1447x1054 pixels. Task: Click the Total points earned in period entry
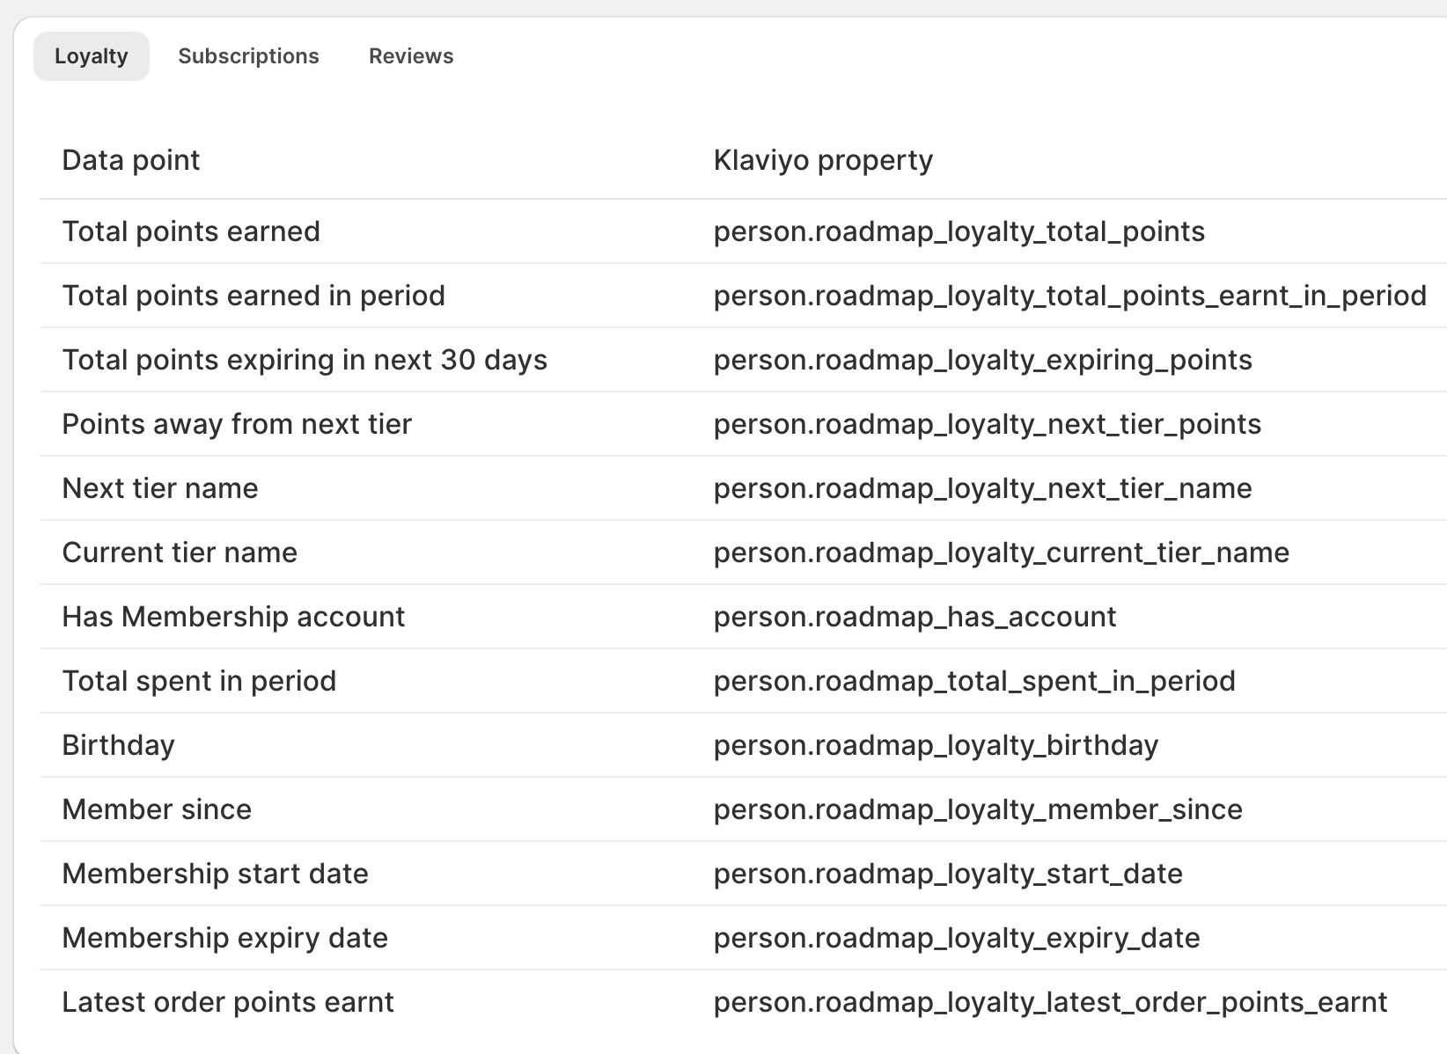tap(253, 296)
